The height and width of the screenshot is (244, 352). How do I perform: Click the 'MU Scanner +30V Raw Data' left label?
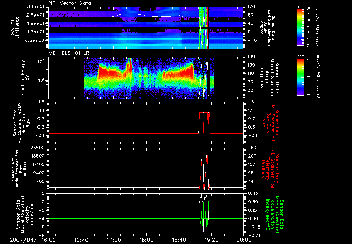pyautogui.click(x=21, y=123)
